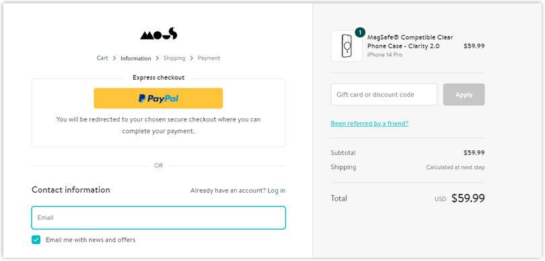Uncheck Email me with news and offers

(36, 240)
